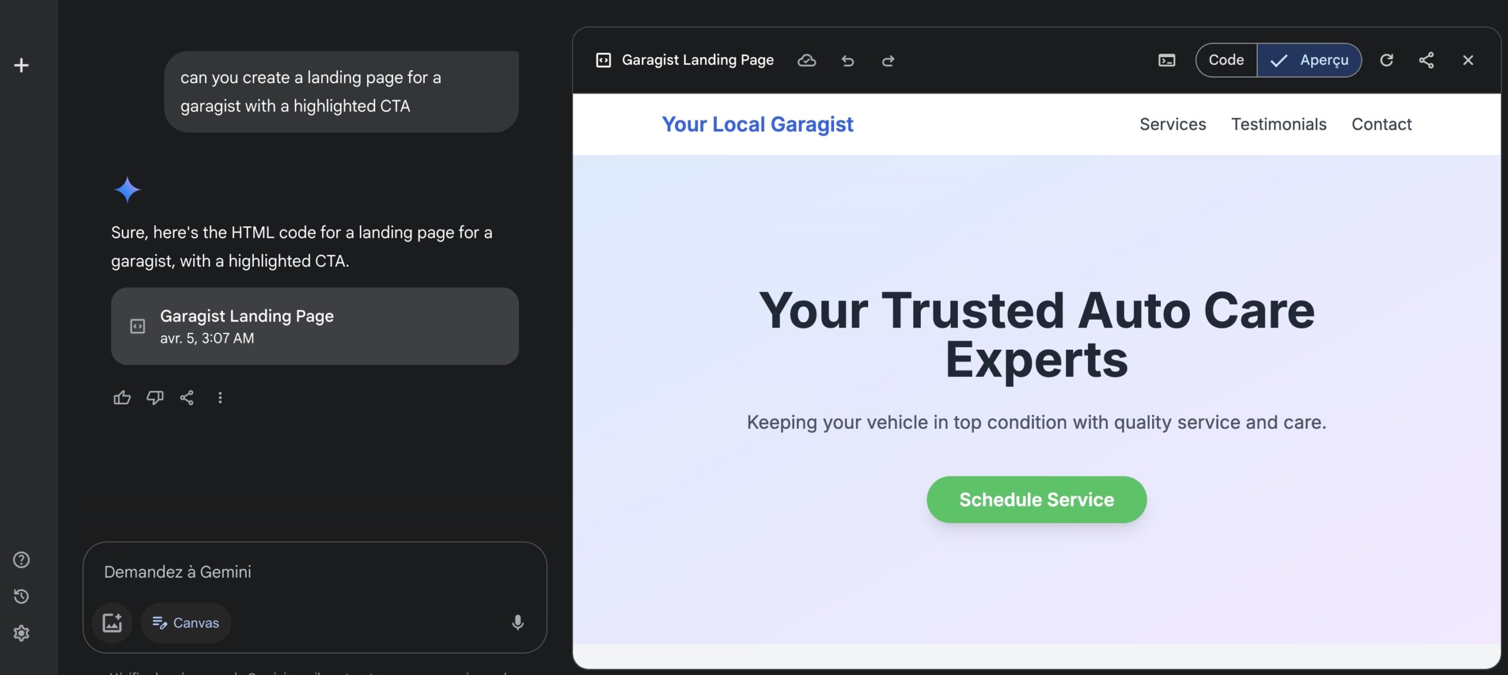Screen dimensions: 1508x675
Task: Click the code file icon in the card
Action: [137, 326]
